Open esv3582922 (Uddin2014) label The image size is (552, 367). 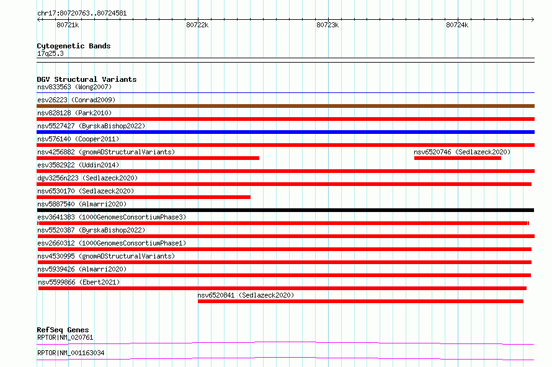coord(78,165)
